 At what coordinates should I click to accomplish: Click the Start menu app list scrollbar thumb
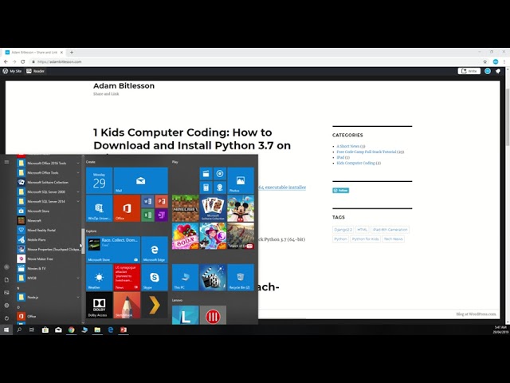tap(83, 241)
